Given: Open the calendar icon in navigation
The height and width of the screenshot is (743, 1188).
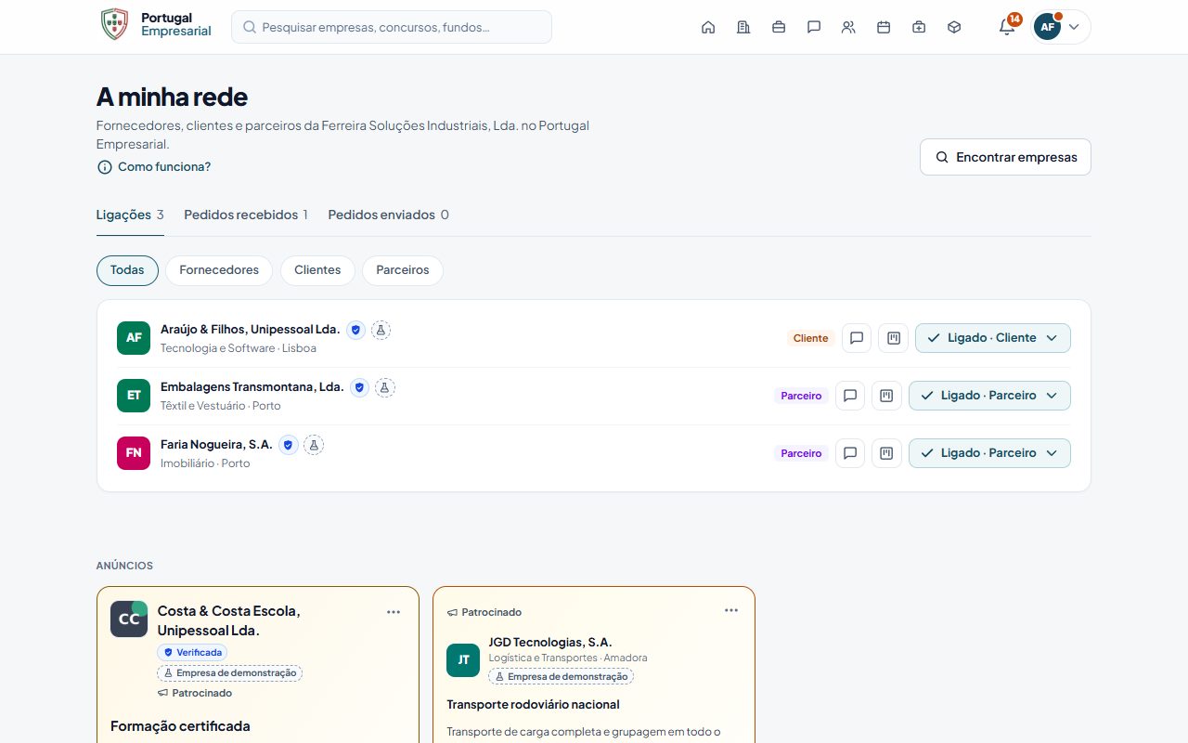Looking at the screenshot, I should 884,27.
